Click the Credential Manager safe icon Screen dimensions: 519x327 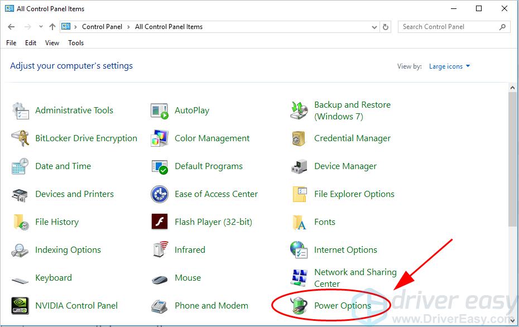[299, 138]
